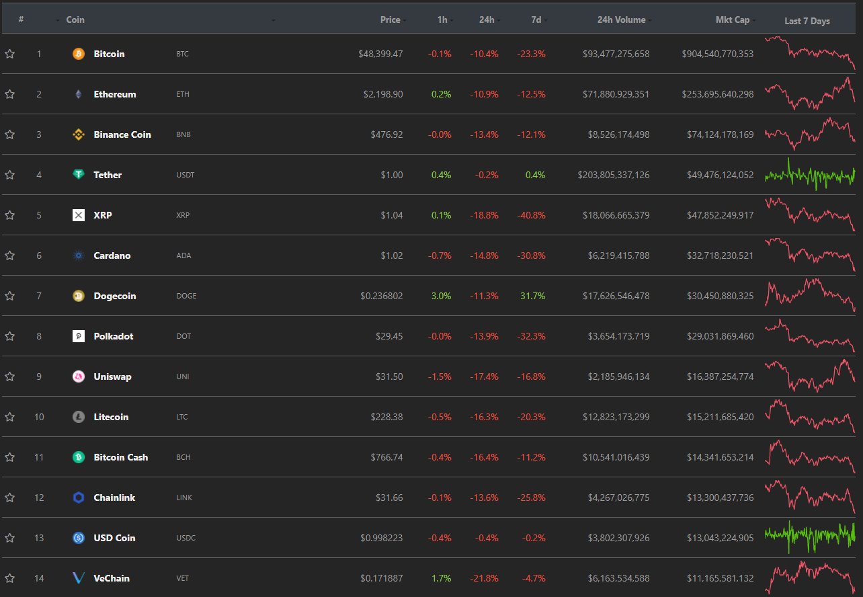Viewport: 863px width, 597px height.
Task: Sort by 24h Volume column header
Action: pyautogui.click(x=621, y=19)
